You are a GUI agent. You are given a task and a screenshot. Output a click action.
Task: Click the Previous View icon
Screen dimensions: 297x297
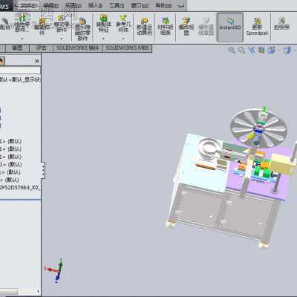click(252, 50)
